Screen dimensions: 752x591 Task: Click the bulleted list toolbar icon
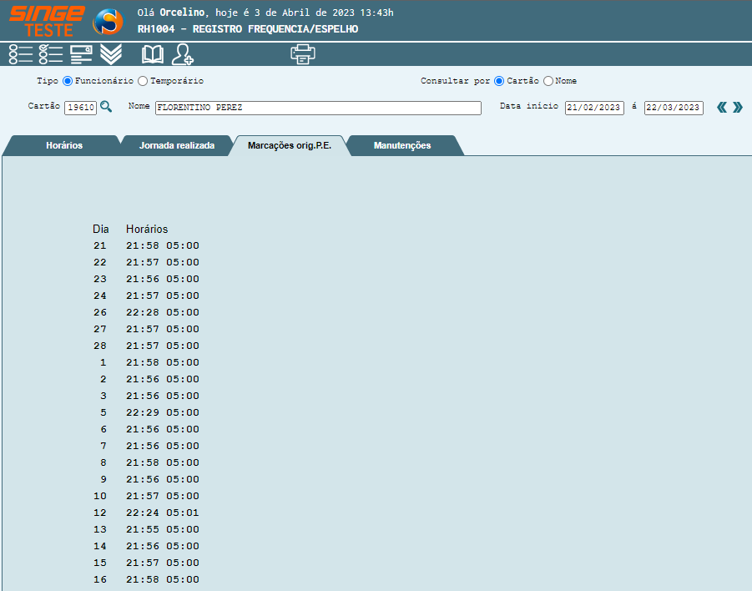point(21,54)
